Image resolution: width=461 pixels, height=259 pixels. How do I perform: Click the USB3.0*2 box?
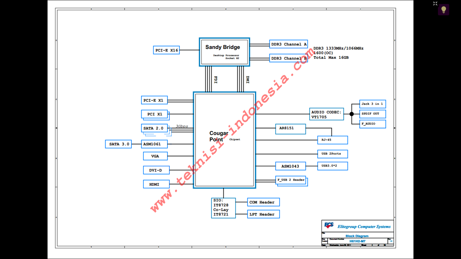pyautogui.click(x=332, y=166)
